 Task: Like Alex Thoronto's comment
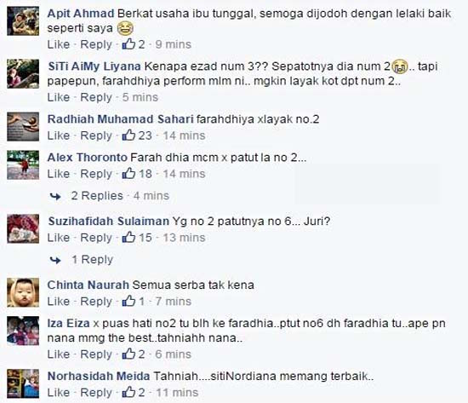click(x=59, y=174)
